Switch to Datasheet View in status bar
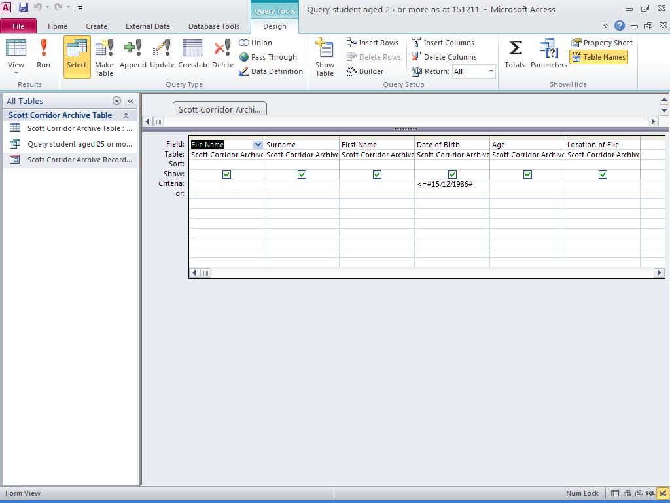Screen dimensions: 670x503 point(615,493)
